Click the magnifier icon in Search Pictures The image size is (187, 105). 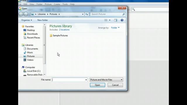[x=124, y=14]
